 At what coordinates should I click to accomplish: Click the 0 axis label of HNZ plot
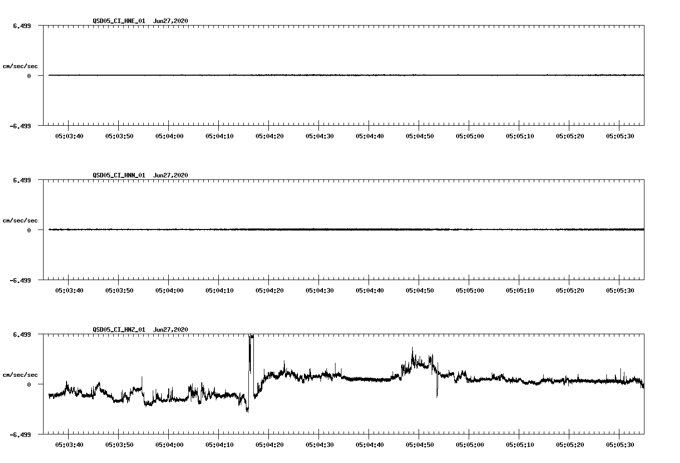click(29, 384)
